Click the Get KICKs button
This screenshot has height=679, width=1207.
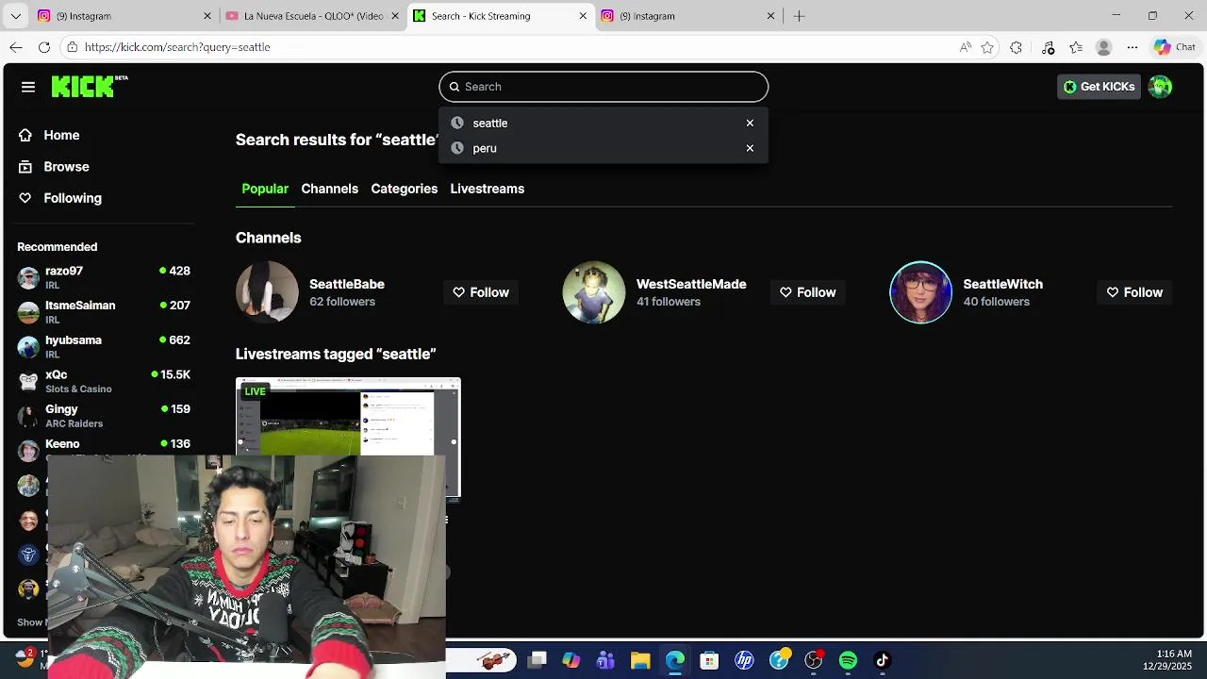coord(1099,87)
